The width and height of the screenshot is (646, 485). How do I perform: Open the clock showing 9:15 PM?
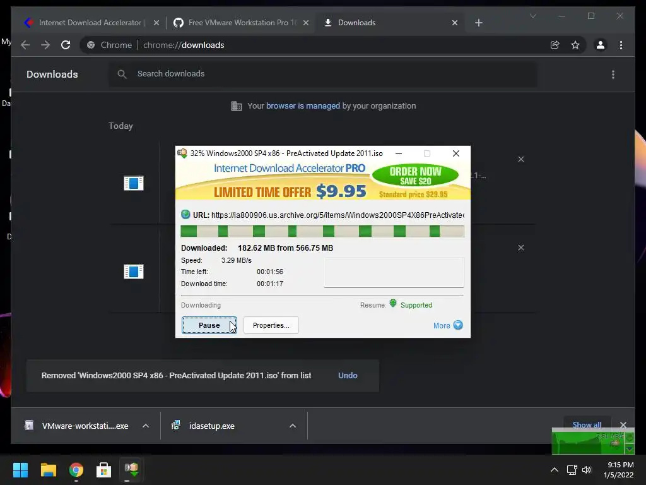click(x=618, y=470)
